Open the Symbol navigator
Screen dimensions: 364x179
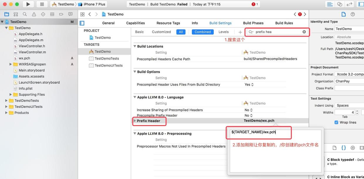coord(16,14)
